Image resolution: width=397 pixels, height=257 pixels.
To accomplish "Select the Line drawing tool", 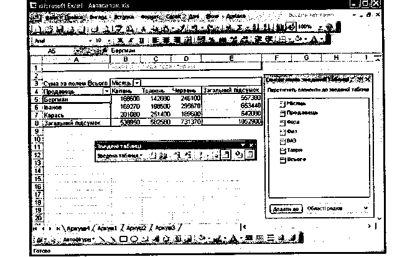I will (x=102, y=239).
